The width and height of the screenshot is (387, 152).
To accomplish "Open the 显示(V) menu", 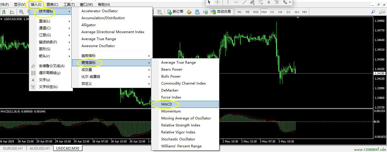I will pos(19,4).
